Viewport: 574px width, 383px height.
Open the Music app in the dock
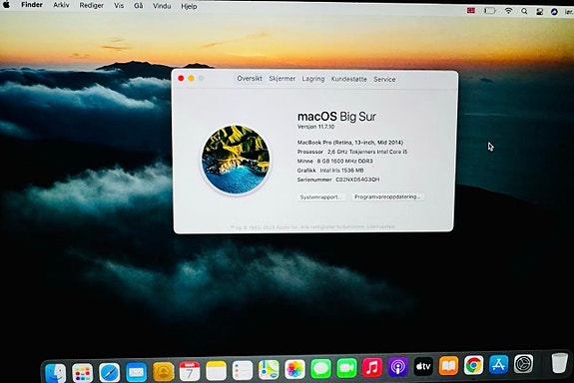[x=372, y=367]
